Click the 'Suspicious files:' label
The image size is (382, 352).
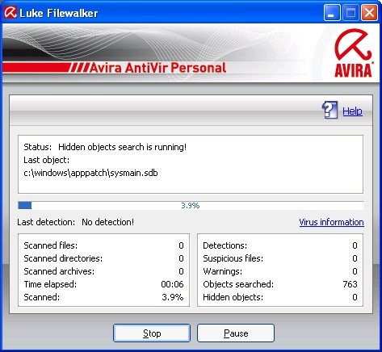click(x=233, y=258)
